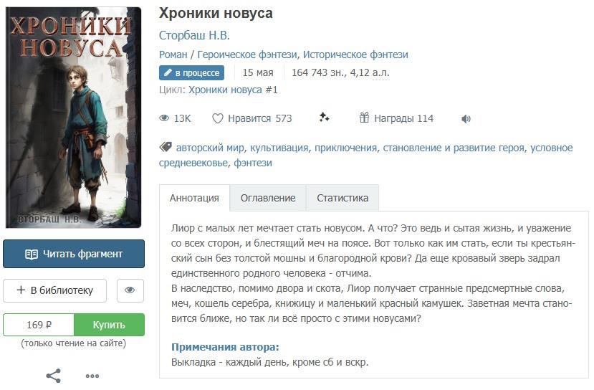Click the Хроники новуса book cover thumbnail

(74, 118)
